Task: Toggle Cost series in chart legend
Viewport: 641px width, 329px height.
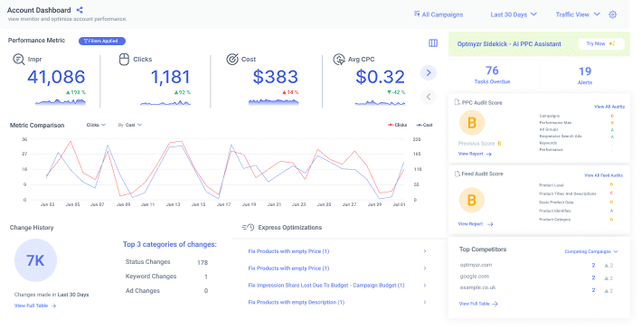Action: [x=424, y=125]
